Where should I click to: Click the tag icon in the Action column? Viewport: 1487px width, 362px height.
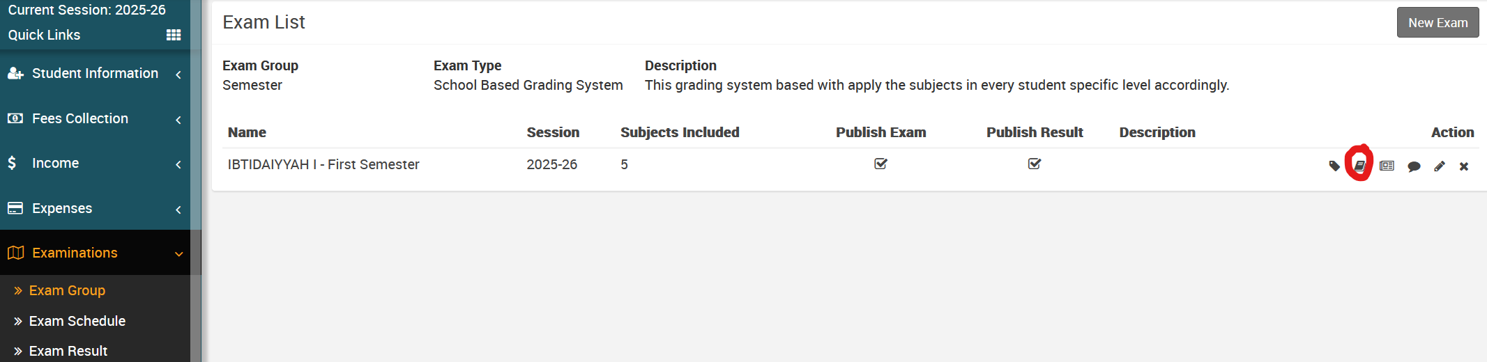coord(1334,166)
